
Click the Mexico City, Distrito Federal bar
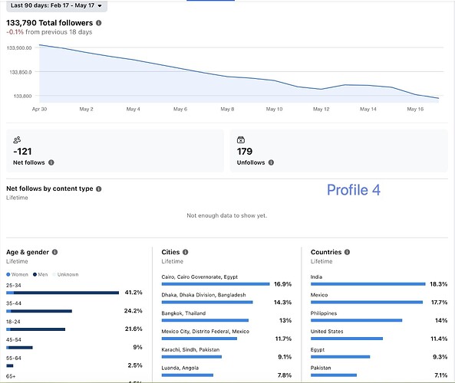[199, 339]
